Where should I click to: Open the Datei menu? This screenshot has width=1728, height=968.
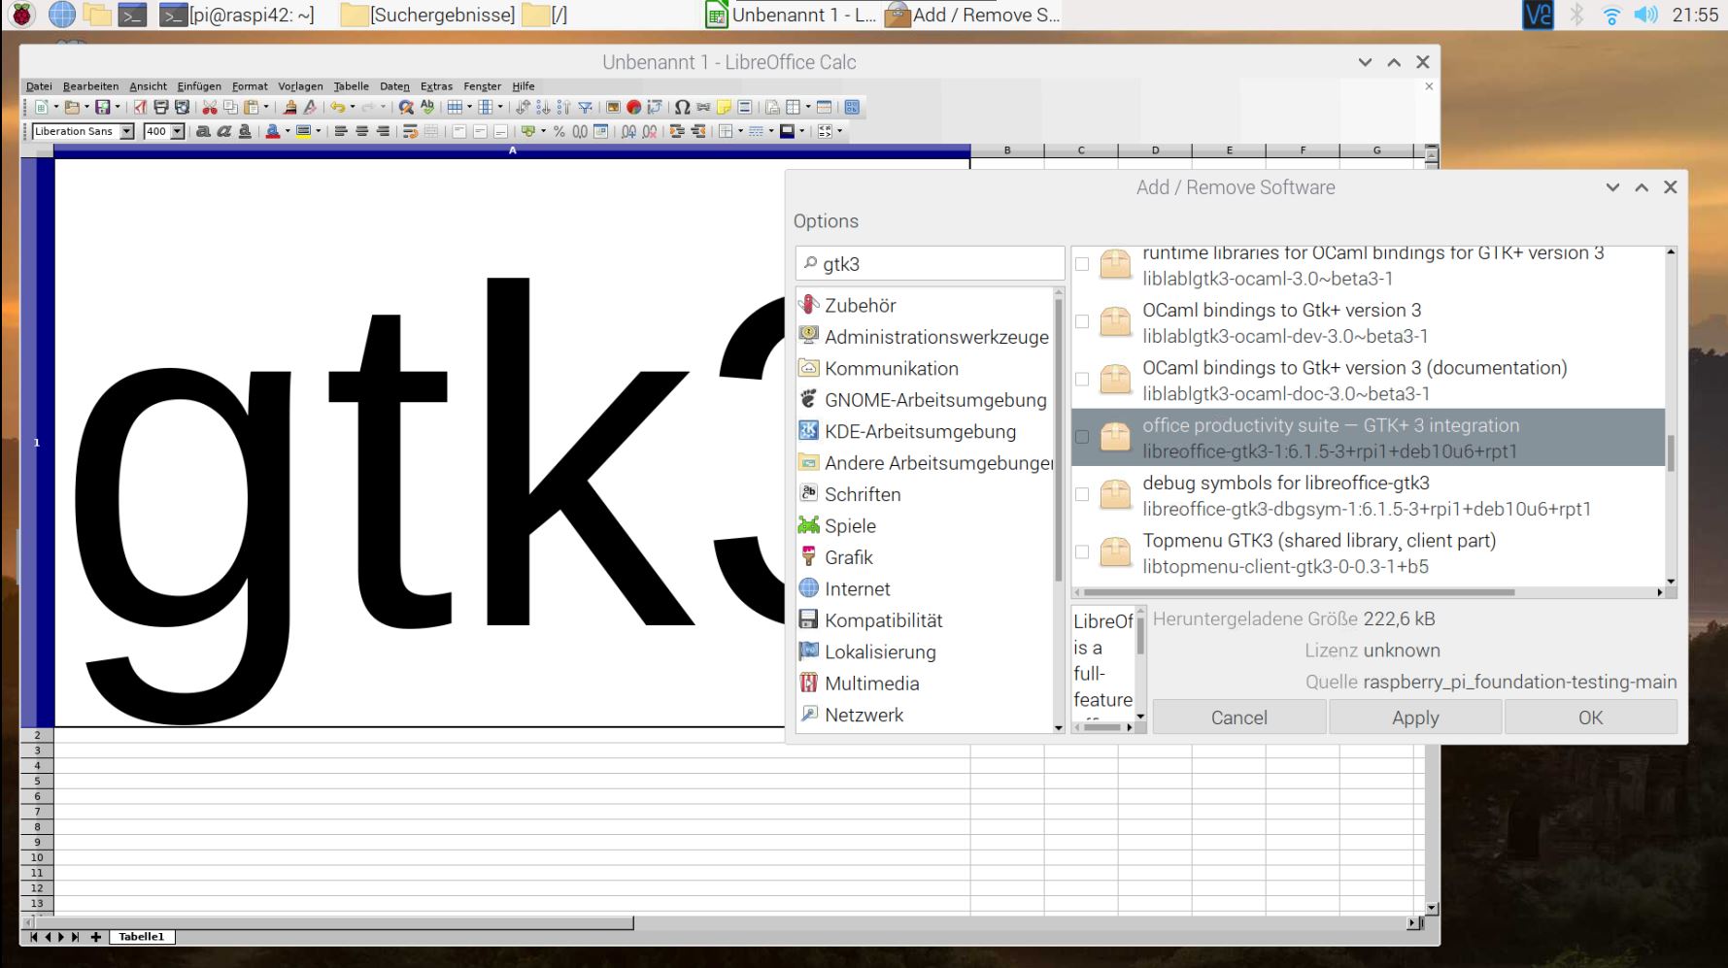pos(39,86)
